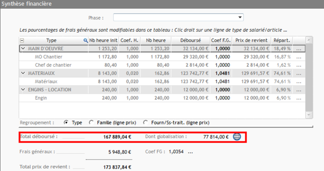Select Famille (ligne prix) grouping

click(91, 122)
